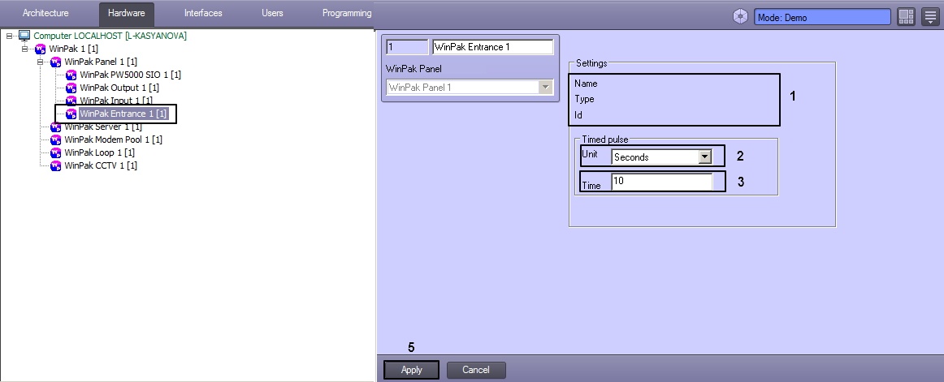Collapse the WinPak Panel 1 tree node
This screenshot has width=944, height=382.
click(41, 62)
